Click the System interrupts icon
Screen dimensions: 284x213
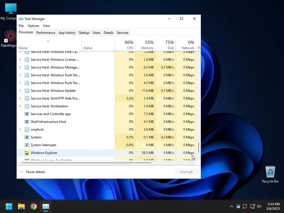[x=27, y=145]
